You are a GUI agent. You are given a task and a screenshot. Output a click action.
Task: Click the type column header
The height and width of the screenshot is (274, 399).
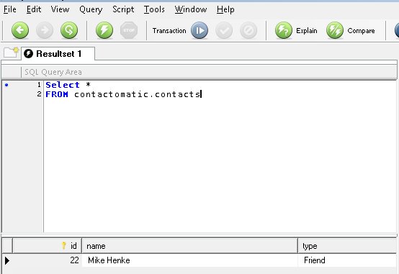coord(347,246)
